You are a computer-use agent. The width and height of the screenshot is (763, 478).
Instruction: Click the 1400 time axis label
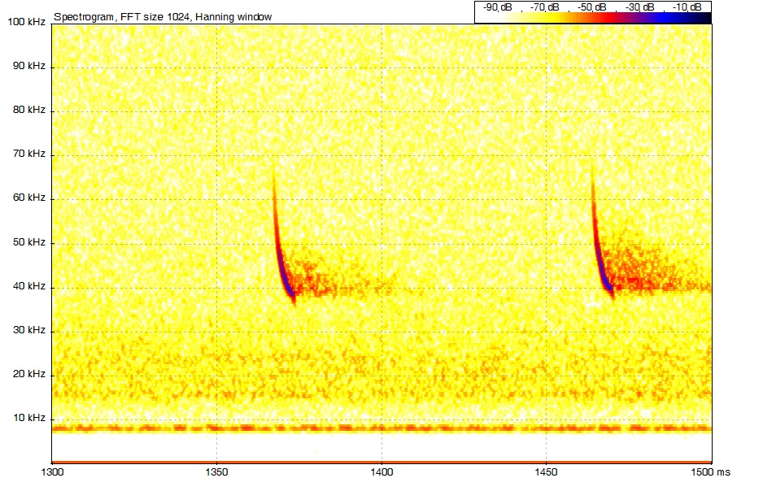[381, 471]
